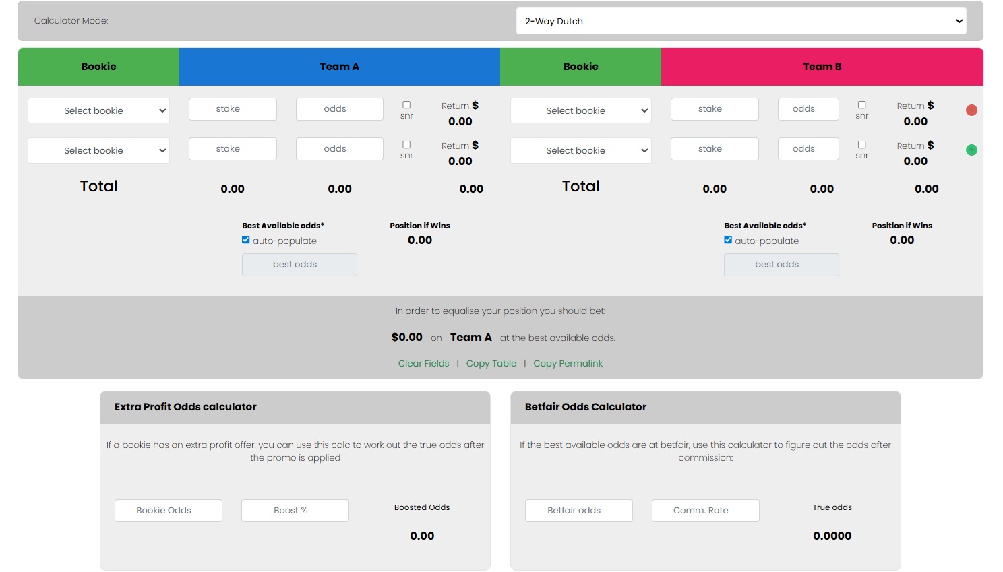Click the Copy Table link
Viewport: 1003px width, 572px height.
[x=491, y=363]
